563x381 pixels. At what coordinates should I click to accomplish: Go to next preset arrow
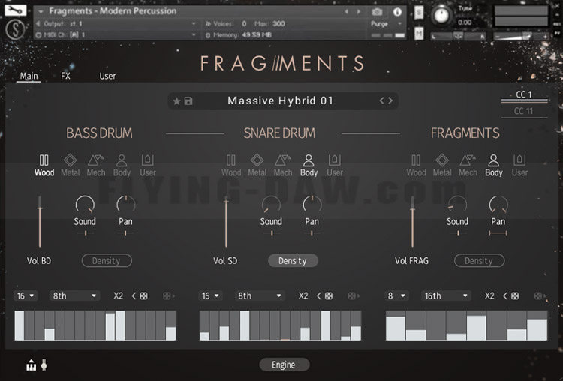pos(390,100)
